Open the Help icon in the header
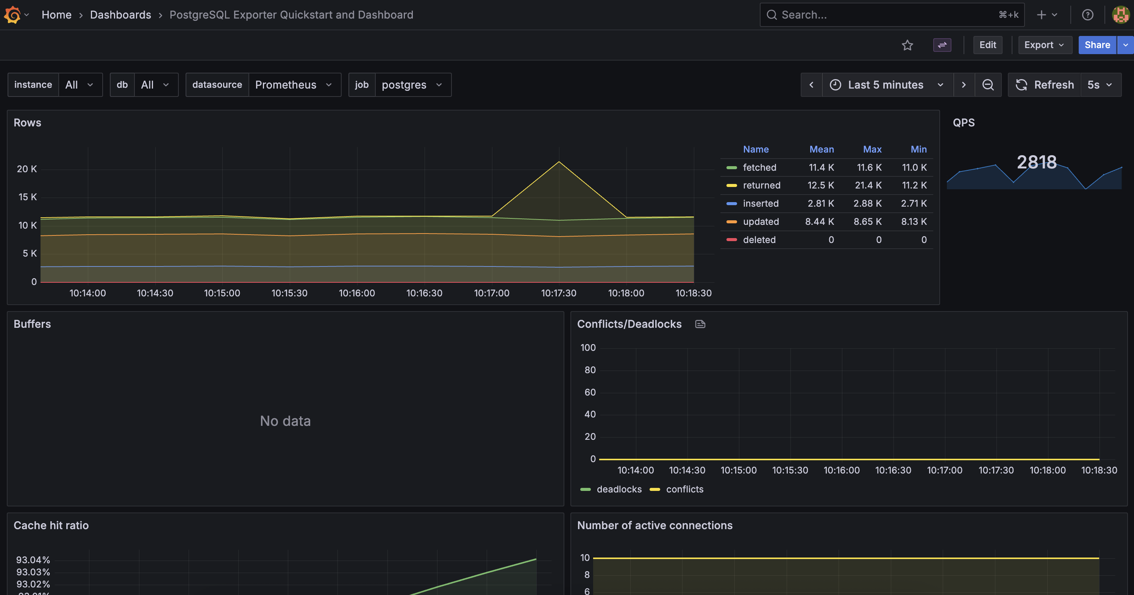Viewport: 1134px width, 595px height. pyautogui.click(x=1087, y=14)
